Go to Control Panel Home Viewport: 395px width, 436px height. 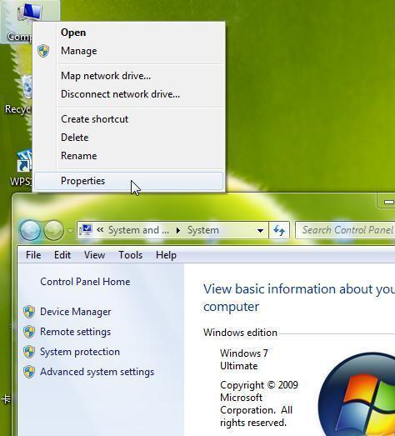85,282
